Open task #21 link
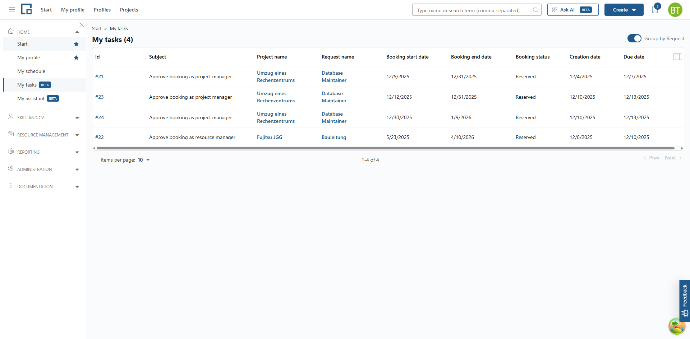This screenshot has width=690, height=339. pyautogui.click(x=99, y=76)
